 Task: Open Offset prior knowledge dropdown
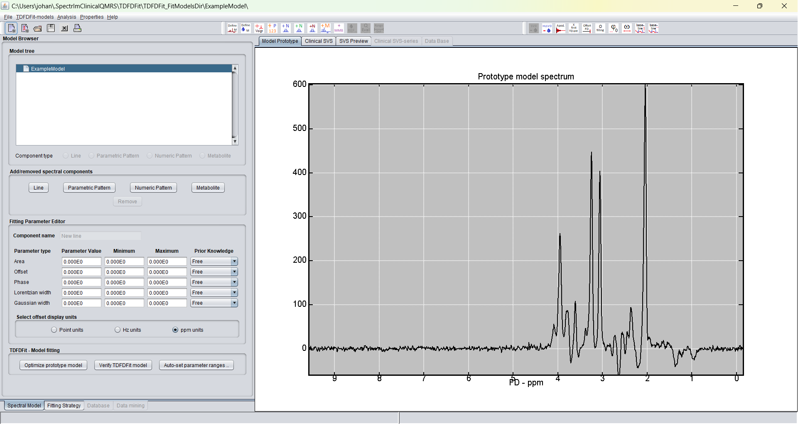click(x=214, y=272)
